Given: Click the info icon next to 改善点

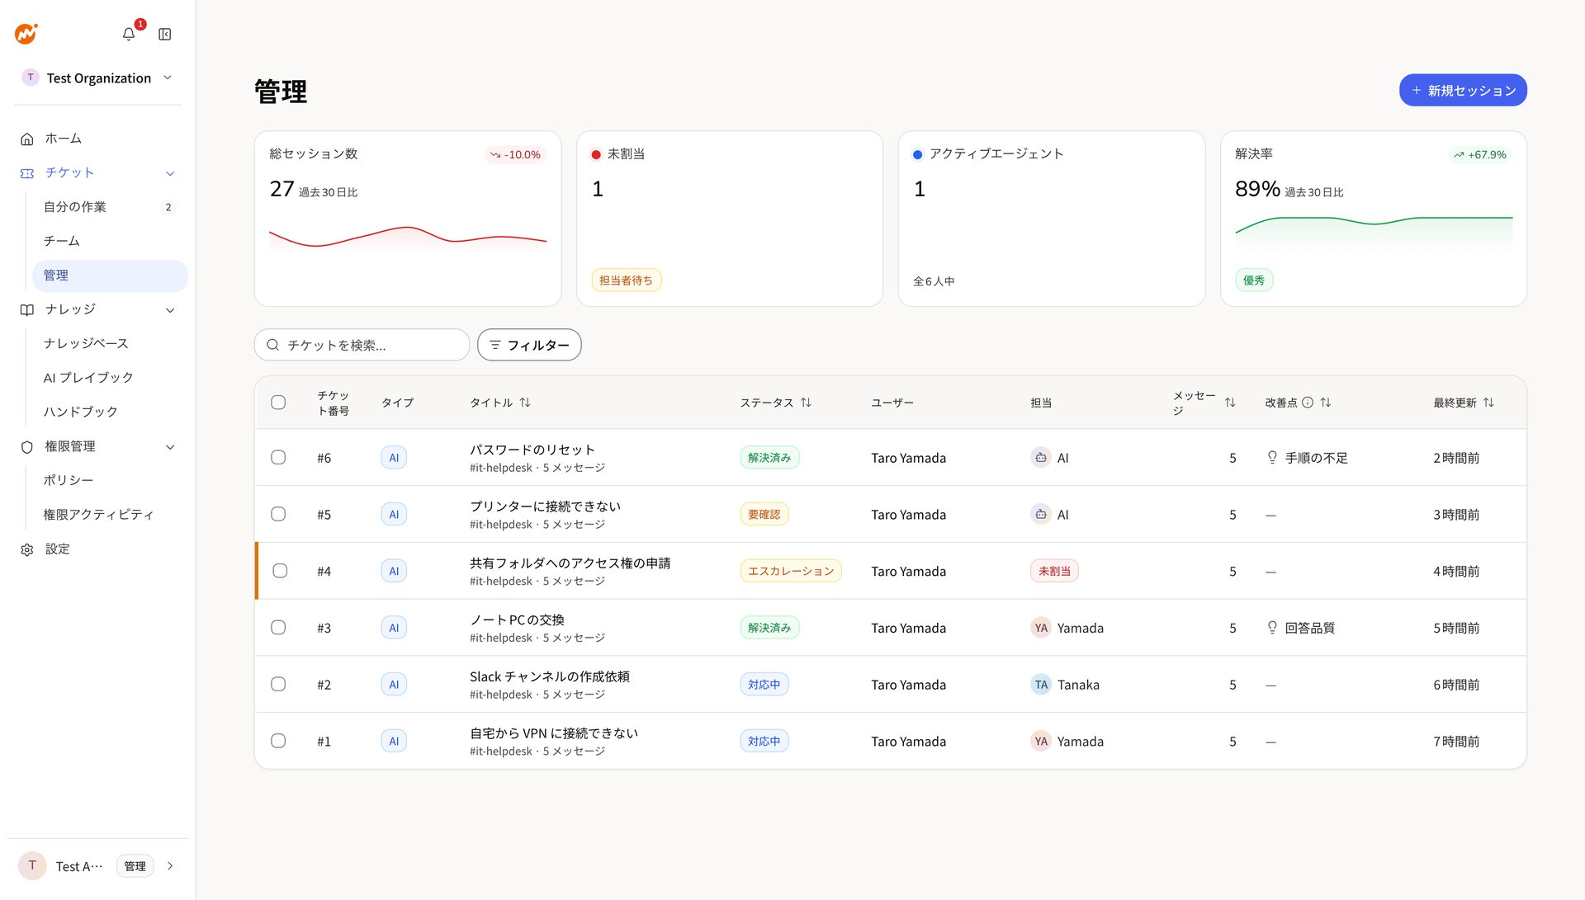Looking at the screenshot, I should [x=1308, y=403].
